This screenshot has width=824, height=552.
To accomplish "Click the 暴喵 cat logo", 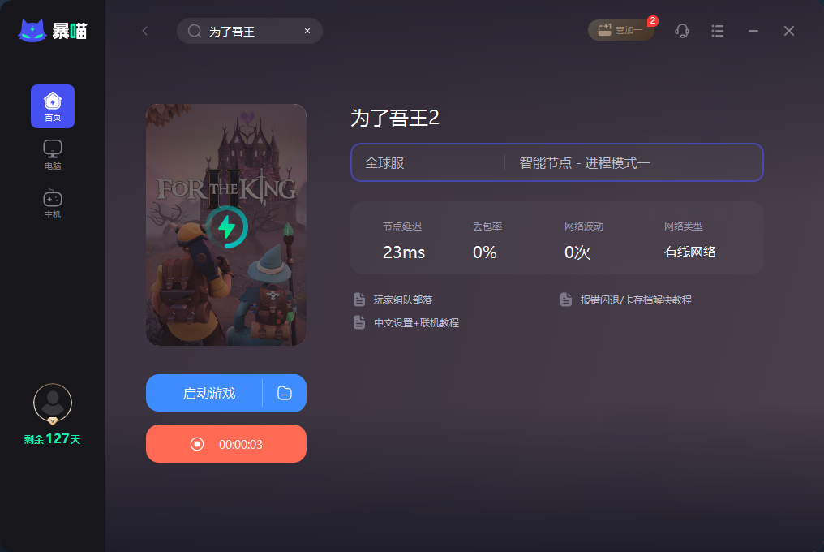I will [x=53, y=31].
